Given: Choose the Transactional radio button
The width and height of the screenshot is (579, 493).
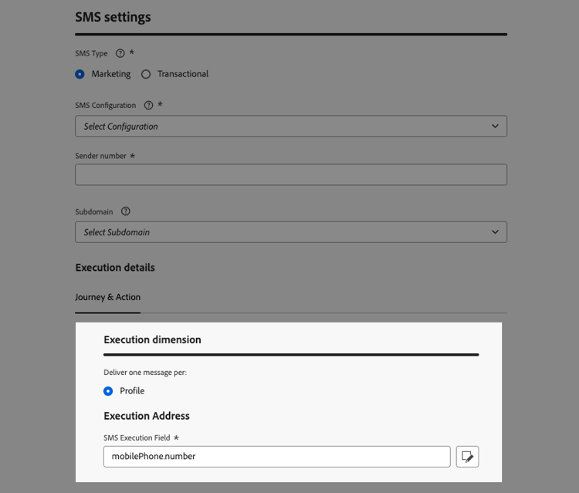Looking at the screenshot, I should (146, 74).
